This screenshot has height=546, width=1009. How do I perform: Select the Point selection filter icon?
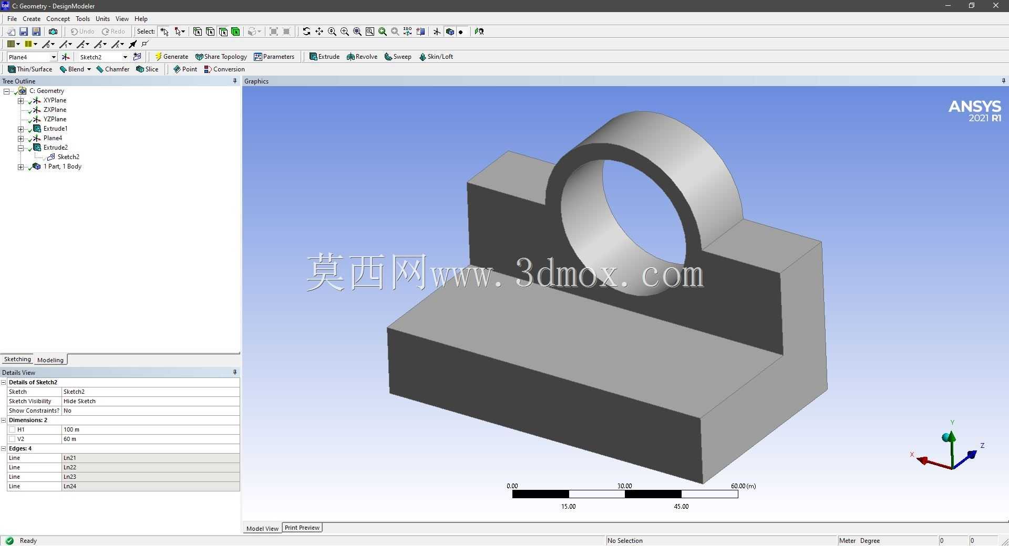pyautogui.click(x=198, y=31)
